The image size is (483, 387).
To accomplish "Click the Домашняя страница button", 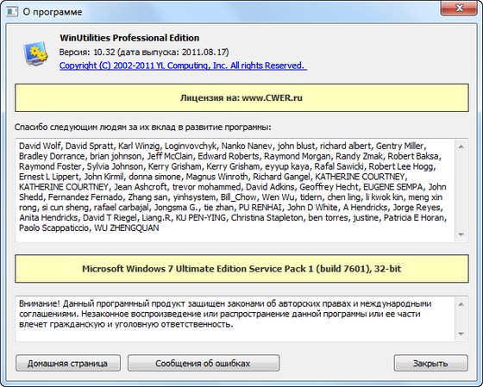I will (68, 363).
